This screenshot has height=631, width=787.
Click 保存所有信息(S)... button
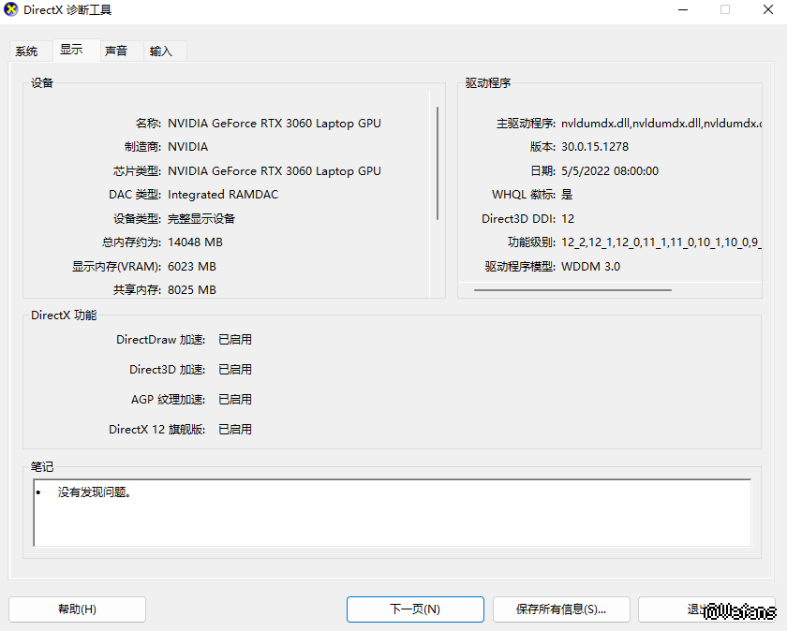click(561, 609)
